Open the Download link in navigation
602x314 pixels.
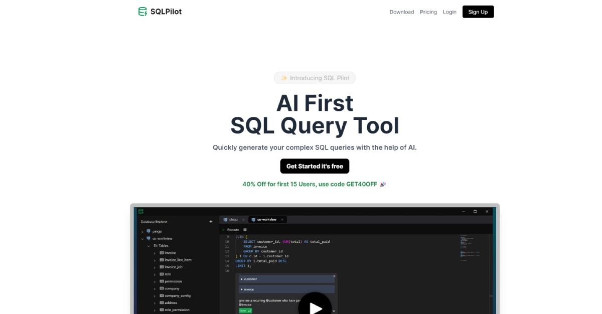tap(402, 12)
